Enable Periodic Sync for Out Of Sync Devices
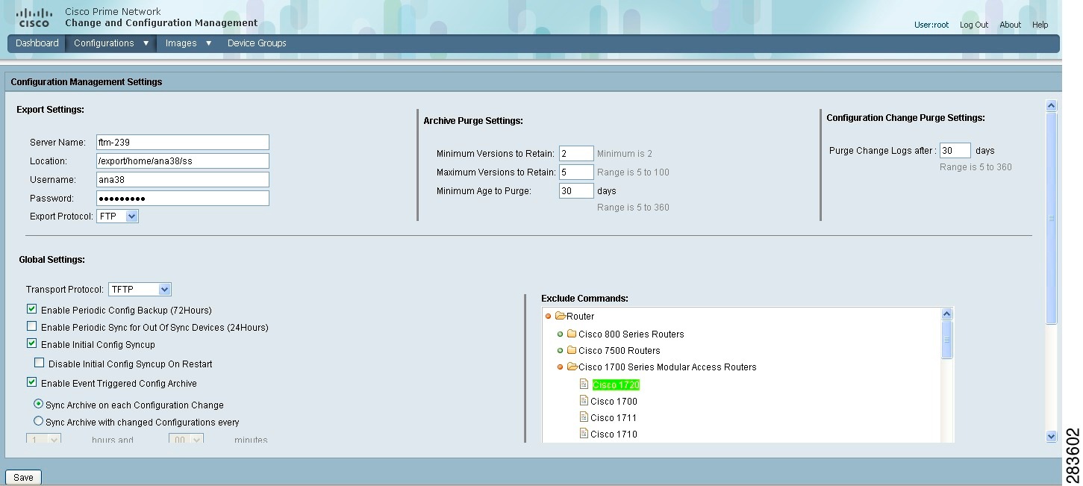 coord(31,326)
